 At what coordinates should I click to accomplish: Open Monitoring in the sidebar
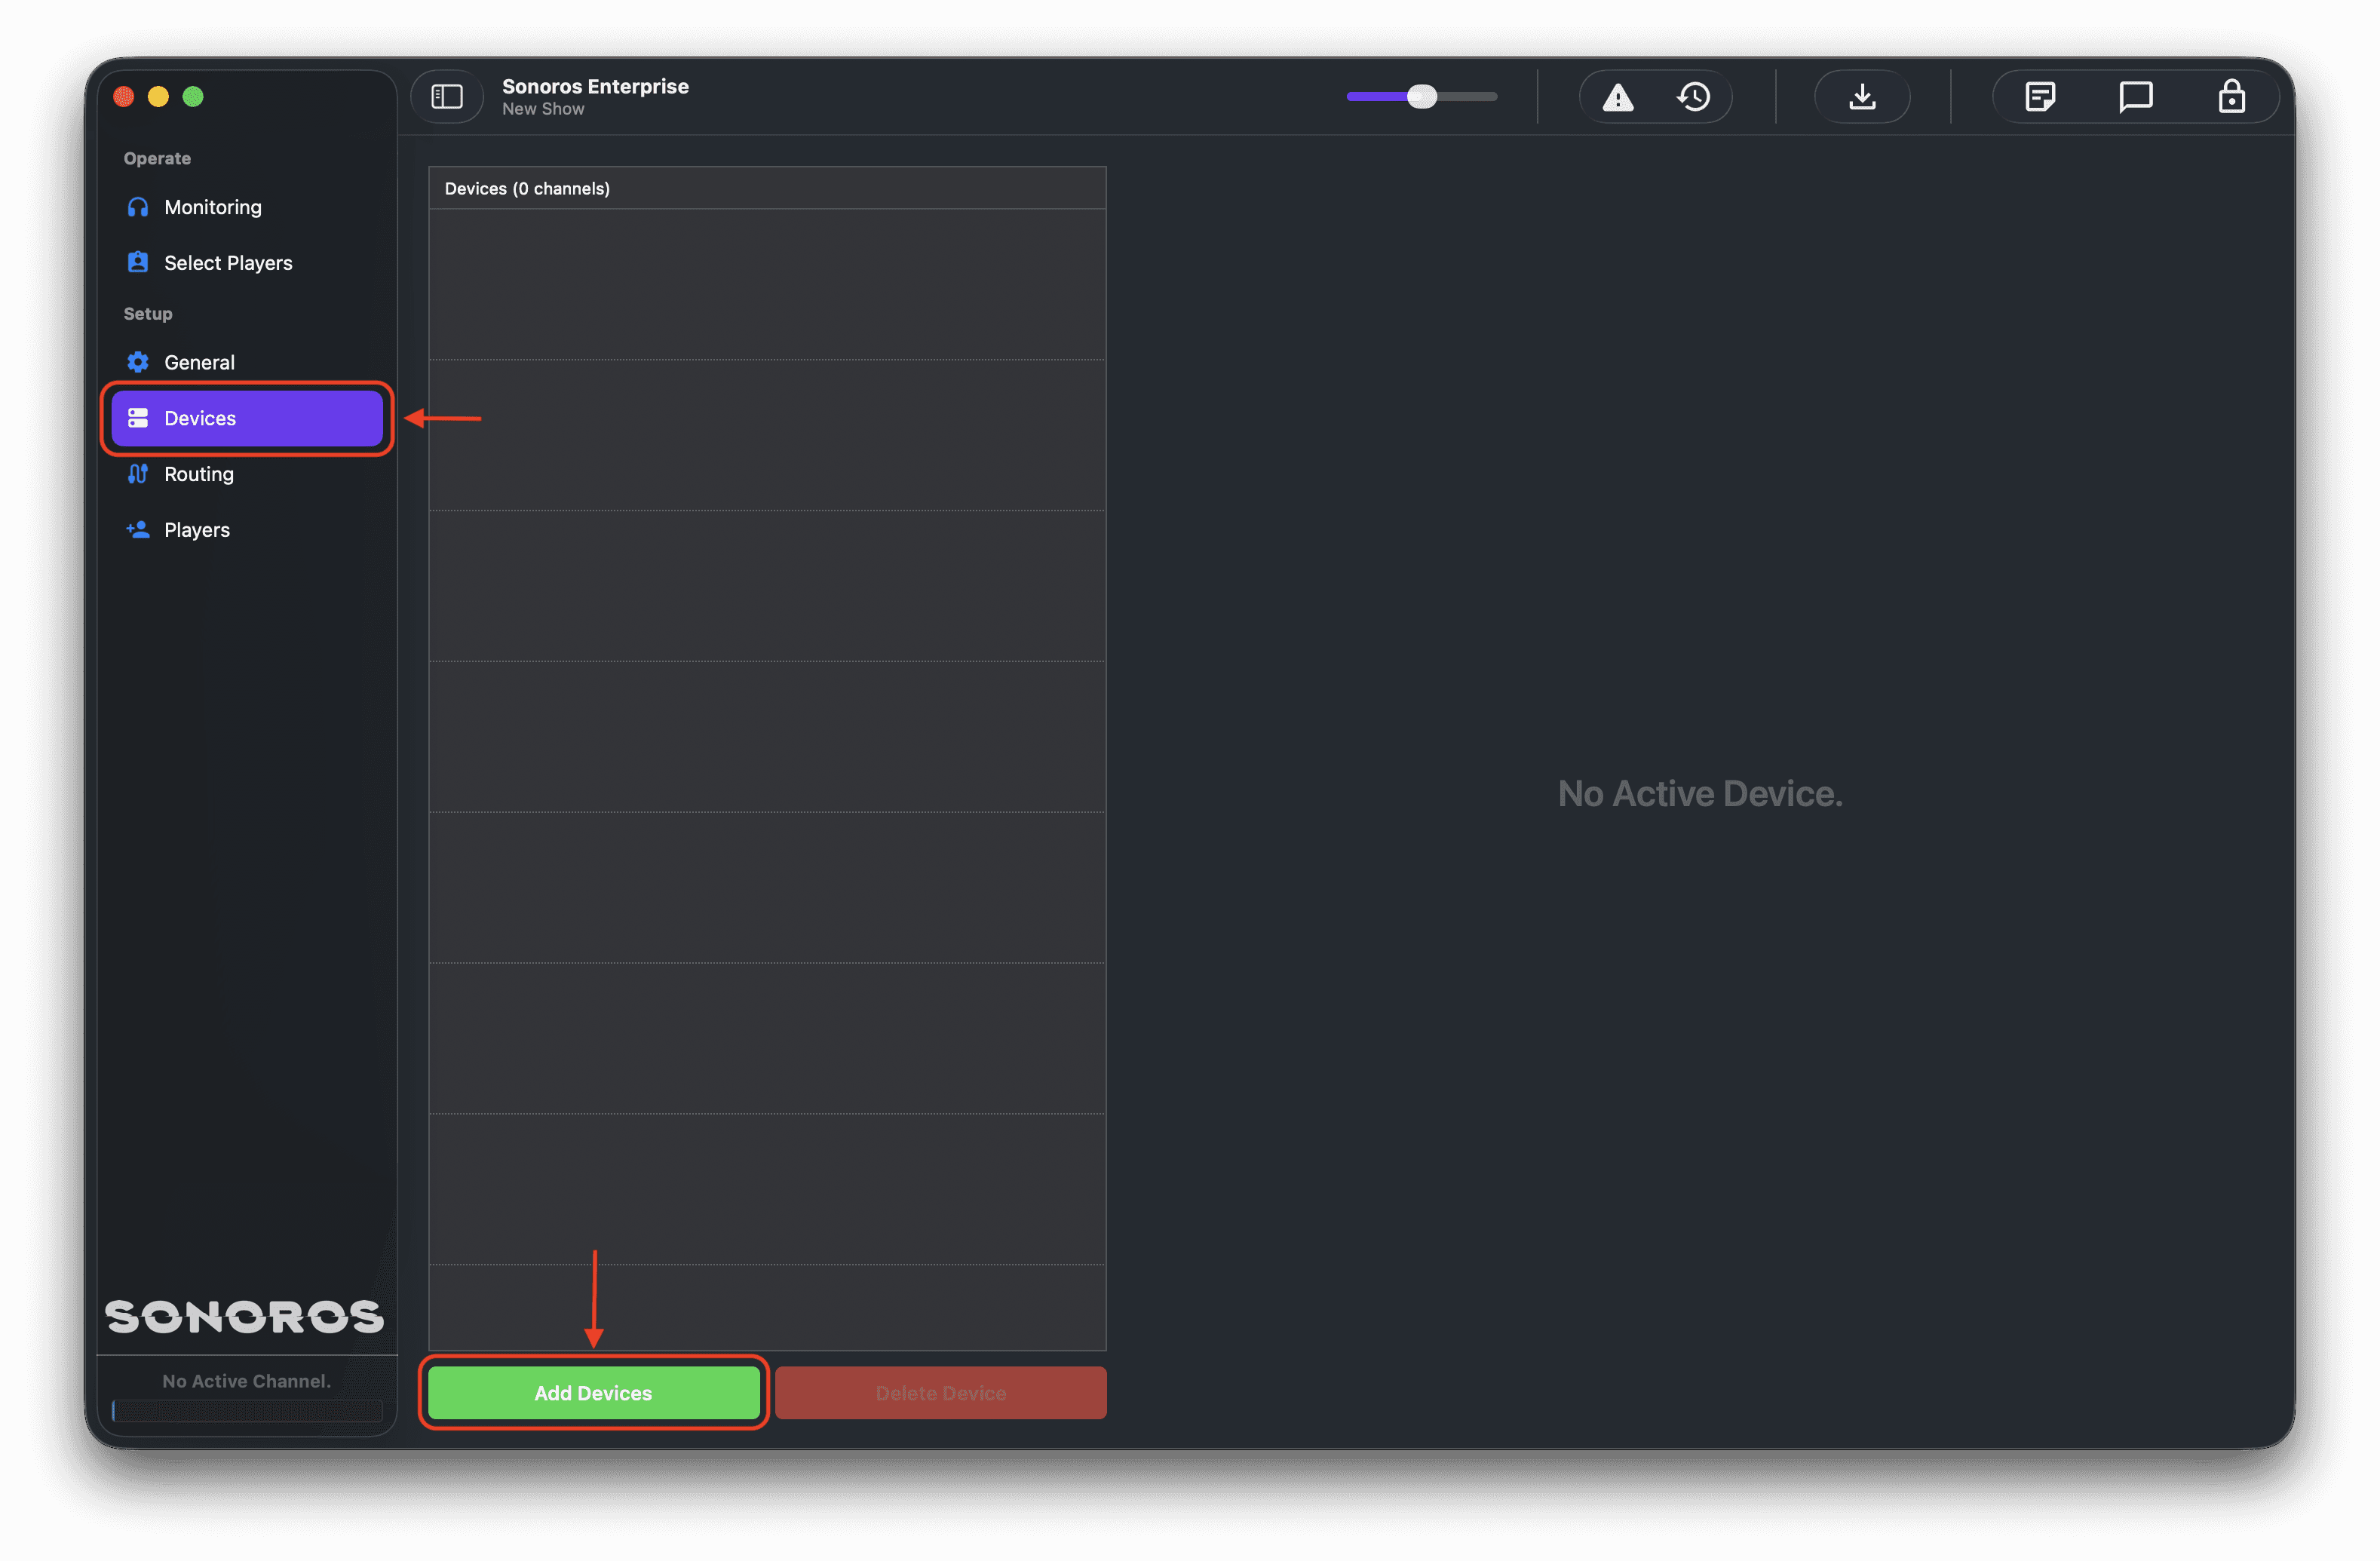pyautogui.click(x=247, y=207)
